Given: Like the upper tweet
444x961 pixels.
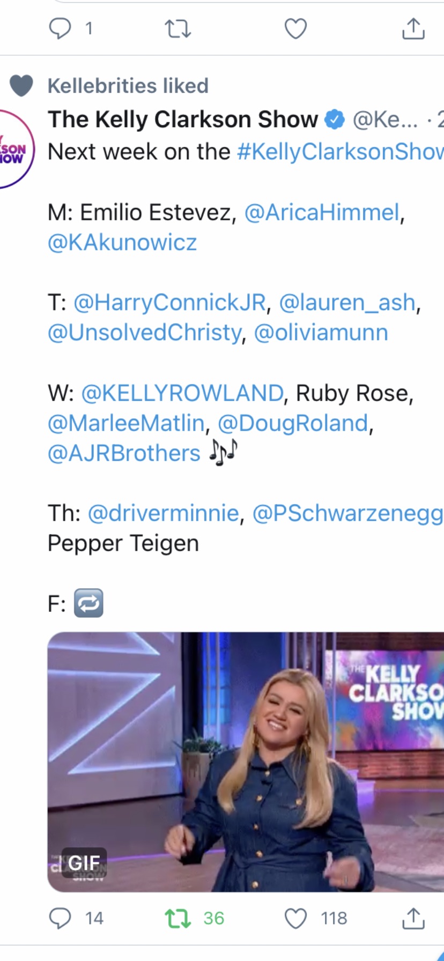Looking at the screenshot, I should pos(295,28).
